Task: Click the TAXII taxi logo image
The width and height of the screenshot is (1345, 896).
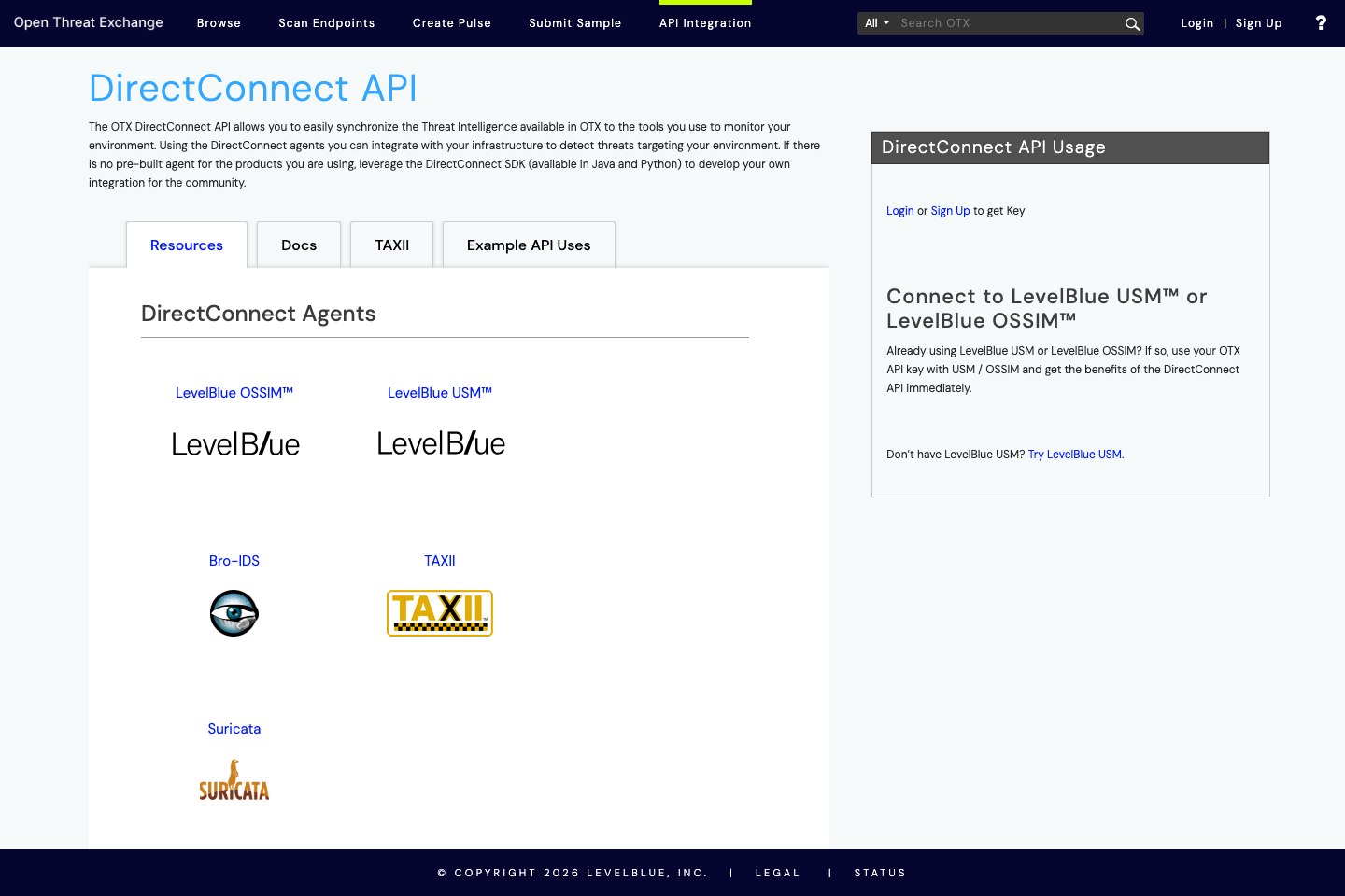Action: pyautogui.click(x=440, y=613)
